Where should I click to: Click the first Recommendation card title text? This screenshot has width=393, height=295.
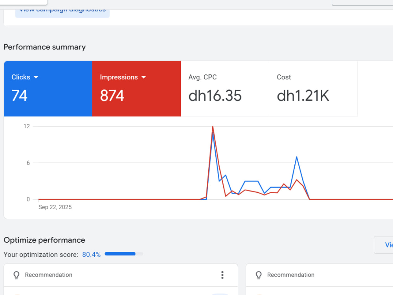coord(49,275)
